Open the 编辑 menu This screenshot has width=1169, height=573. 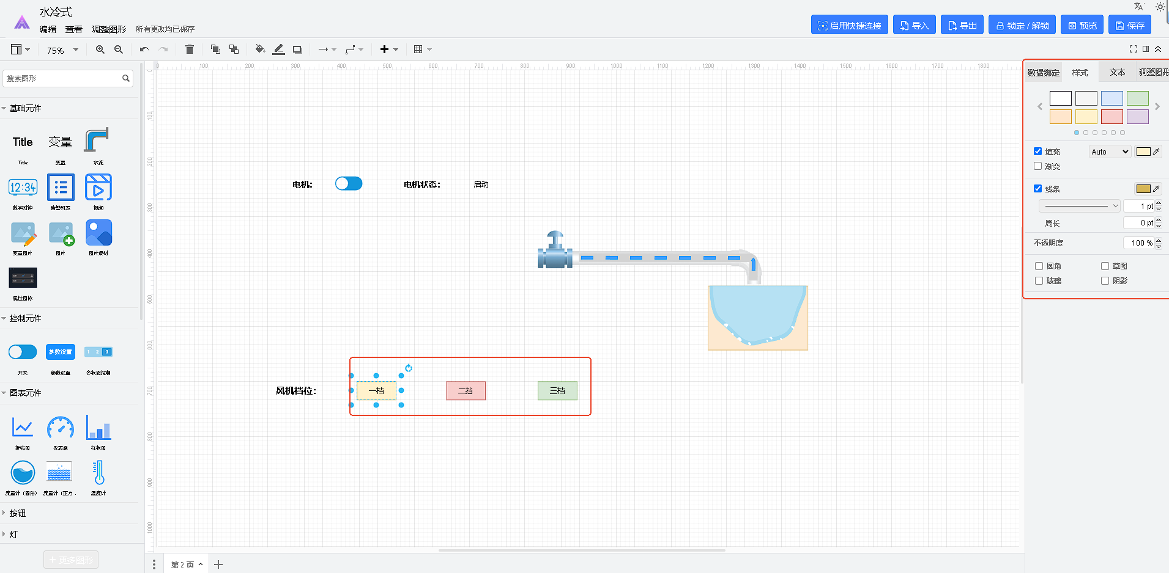coord(48,29)
